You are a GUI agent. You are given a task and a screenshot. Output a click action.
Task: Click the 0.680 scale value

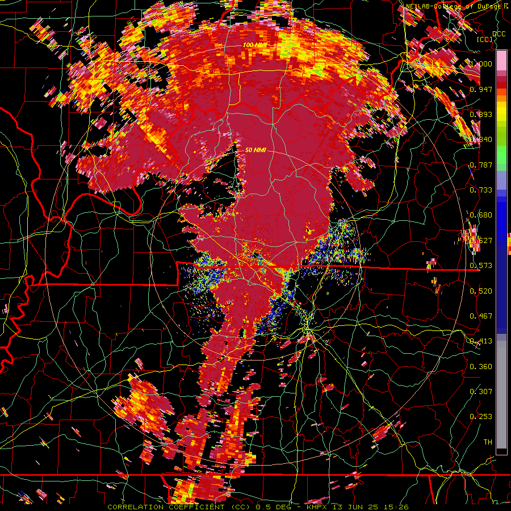pyautogui.click(x=481, y=215)
